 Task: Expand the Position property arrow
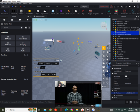(x=115, y=93)
